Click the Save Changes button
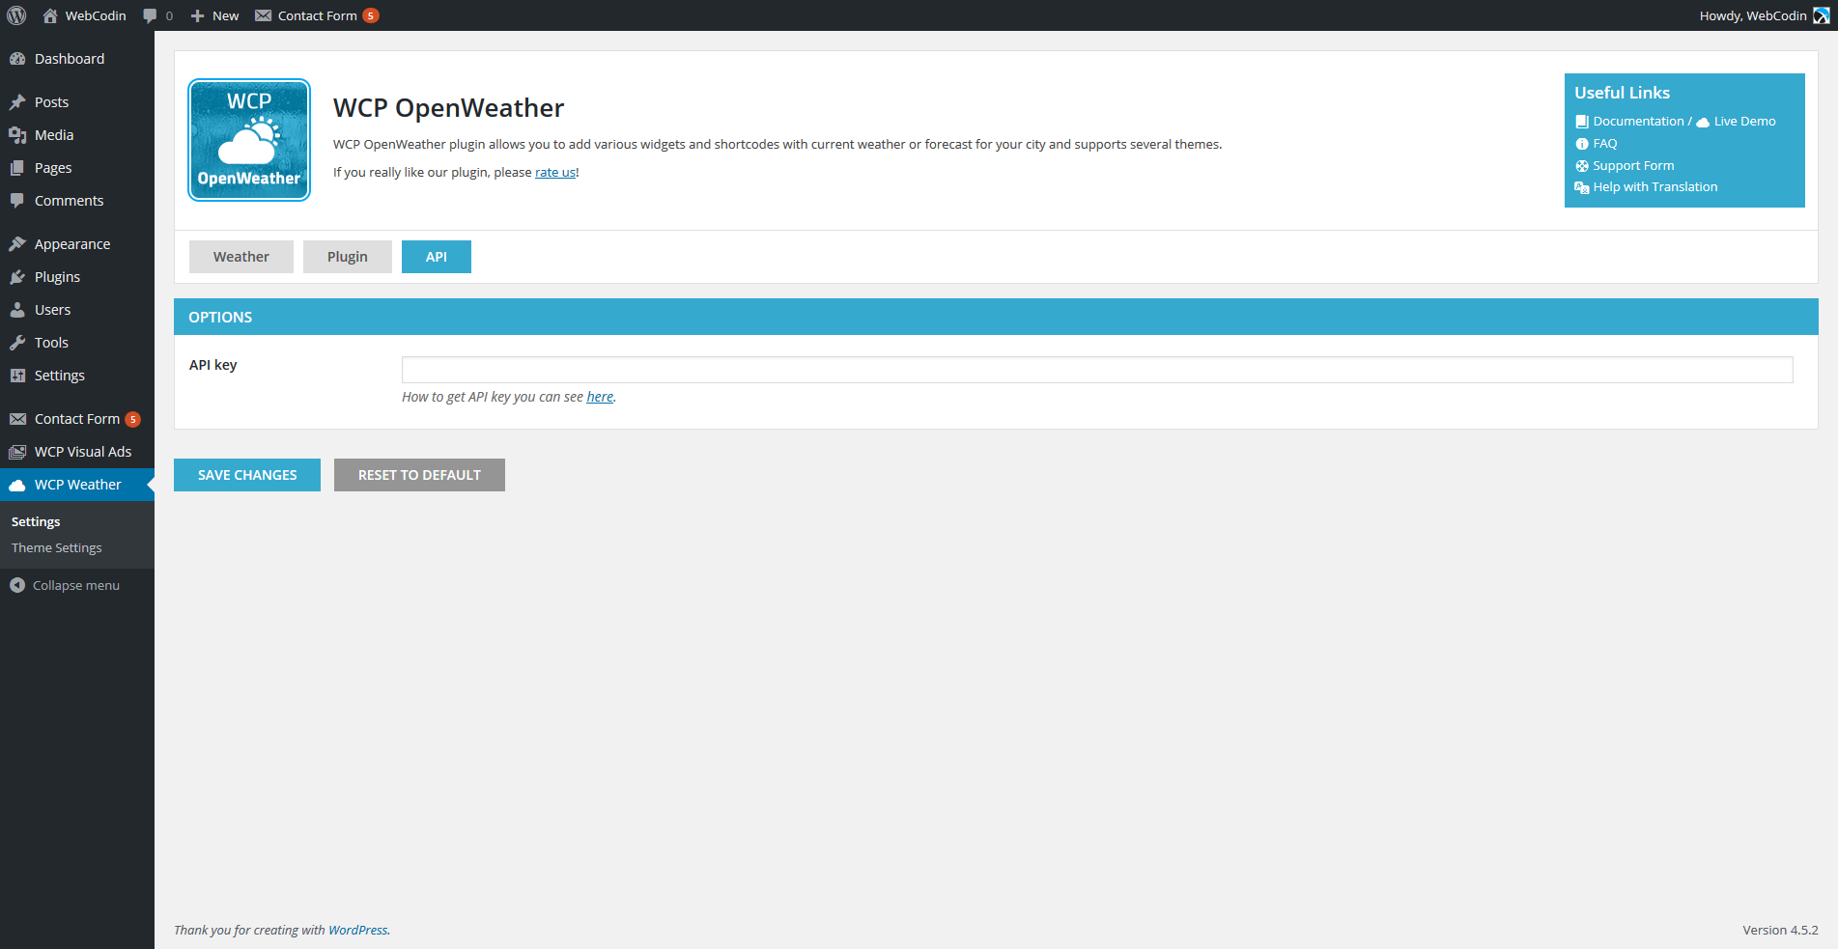This screenshot has width=1838, height=949. (x=247, y=475)
